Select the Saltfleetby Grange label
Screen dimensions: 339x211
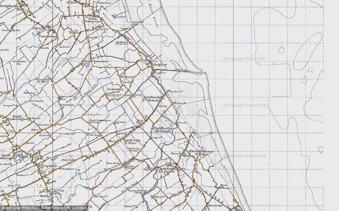[133, 150]
